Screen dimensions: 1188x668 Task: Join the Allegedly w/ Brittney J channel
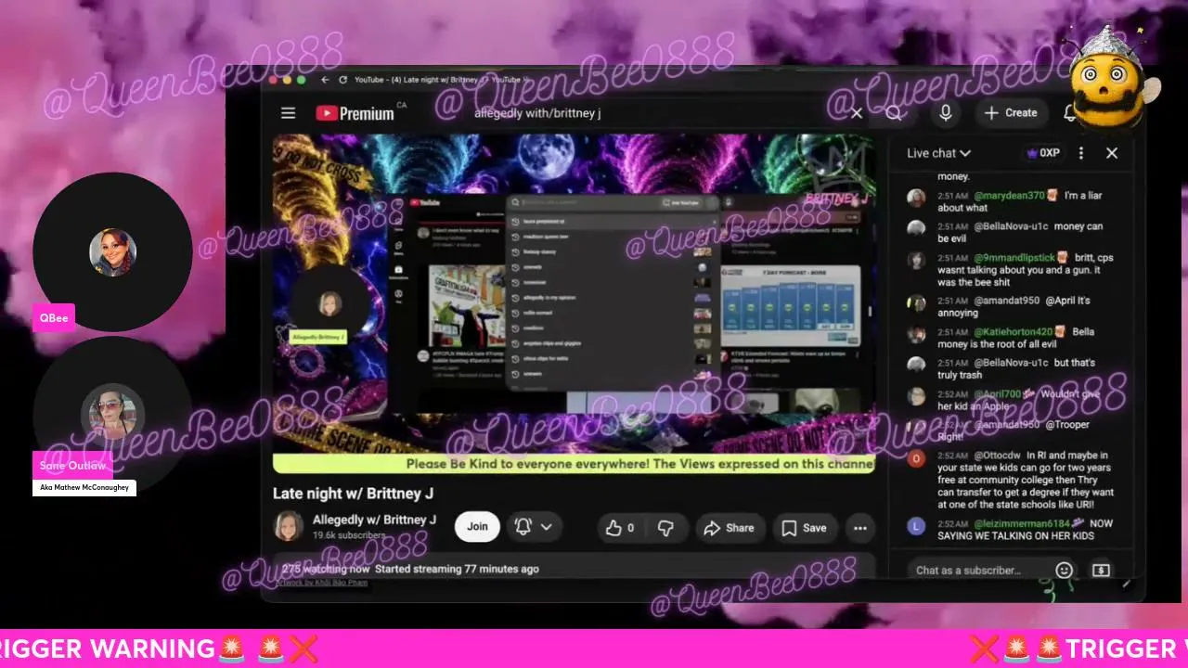477,527
